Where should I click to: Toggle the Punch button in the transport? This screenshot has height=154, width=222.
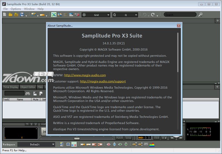pos(120,138)
